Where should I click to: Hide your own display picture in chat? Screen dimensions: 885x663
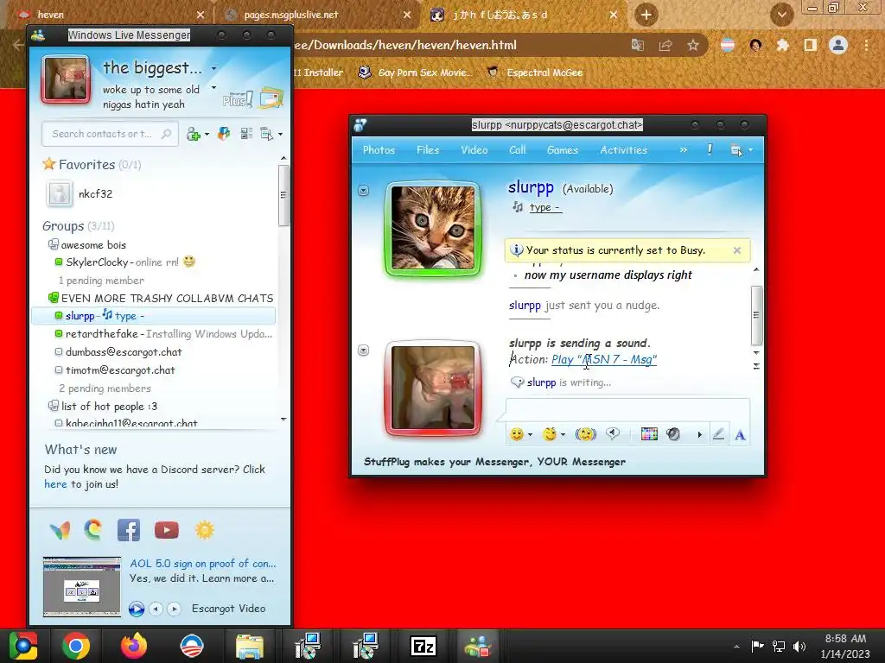(364, 350)
